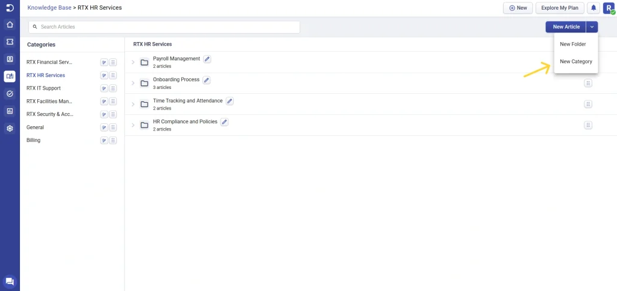Click the Explore My Plan button
The image size is (617, 291).
pyautogui.click(x=560, y=8)
